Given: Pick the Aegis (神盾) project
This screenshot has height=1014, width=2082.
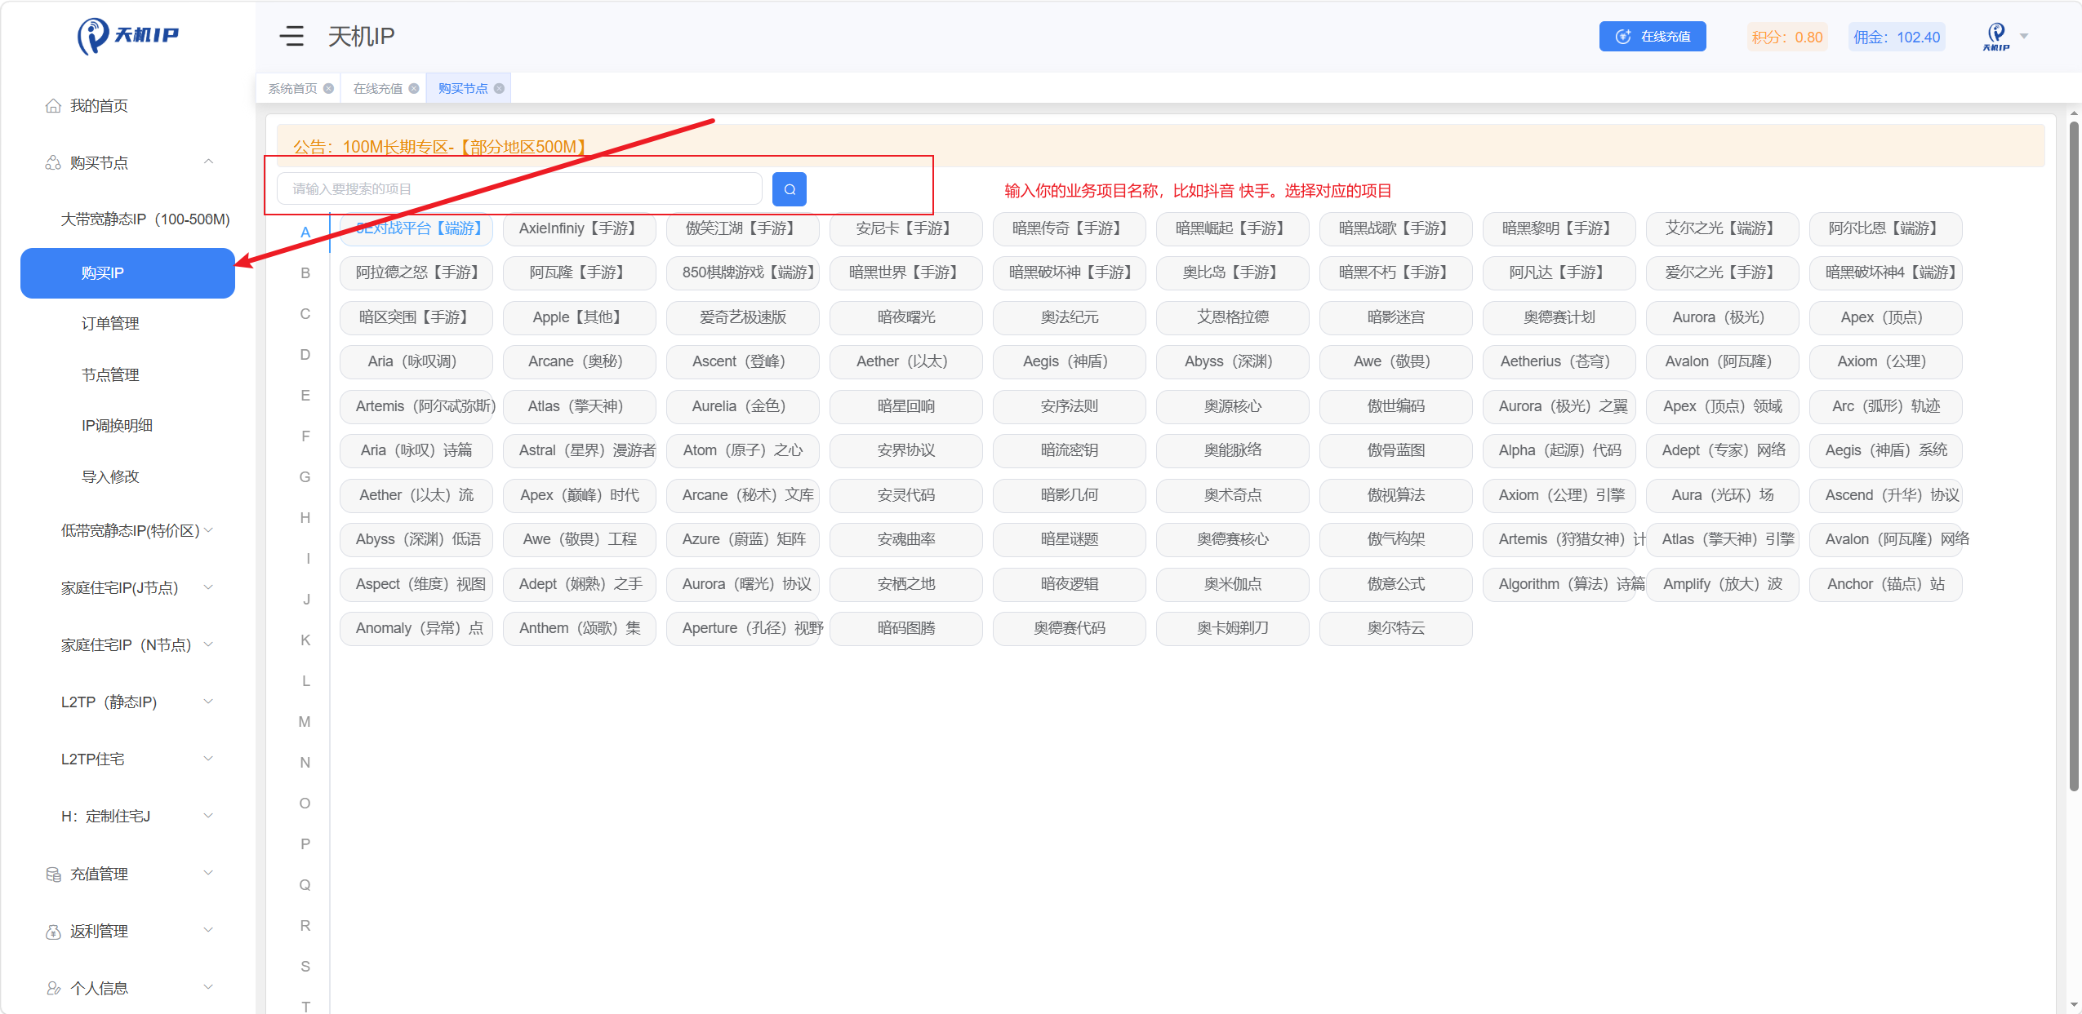Looking at the screenshot, I should 1070,362.
